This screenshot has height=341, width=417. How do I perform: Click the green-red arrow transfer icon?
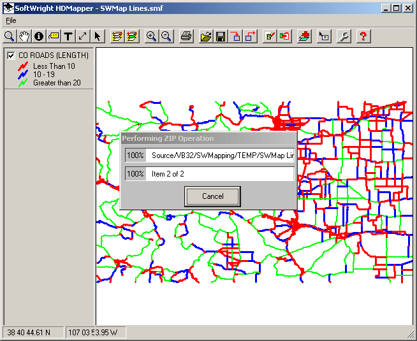(x=284, y=36)
